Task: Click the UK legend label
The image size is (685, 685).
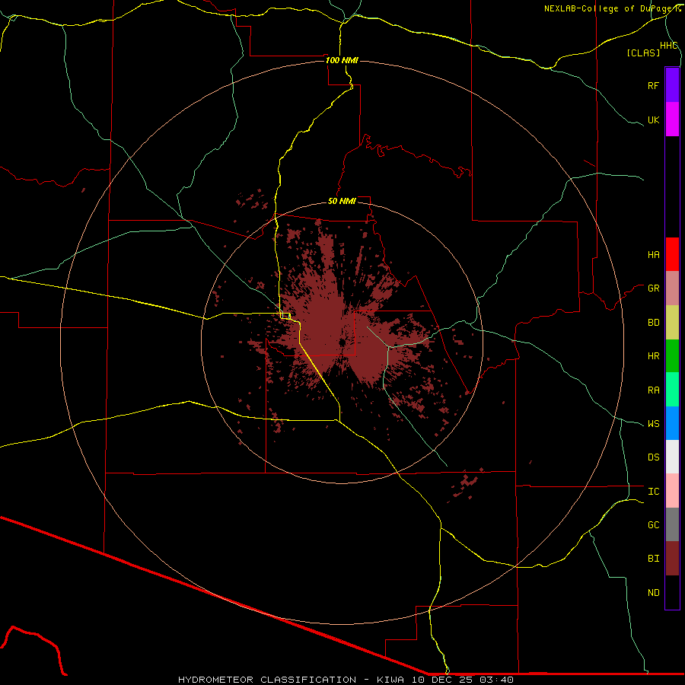Action: tap(653, 119)
